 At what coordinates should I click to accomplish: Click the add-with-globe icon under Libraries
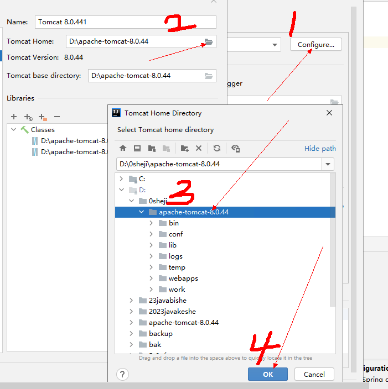28,117
